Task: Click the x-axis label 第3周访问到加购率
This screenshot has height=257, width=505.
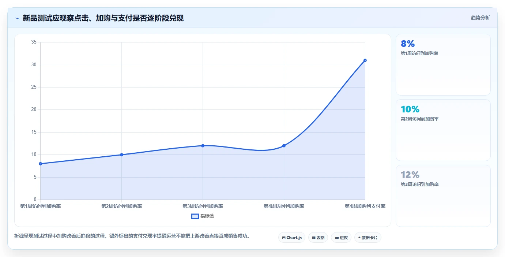Action: point(203,206)
